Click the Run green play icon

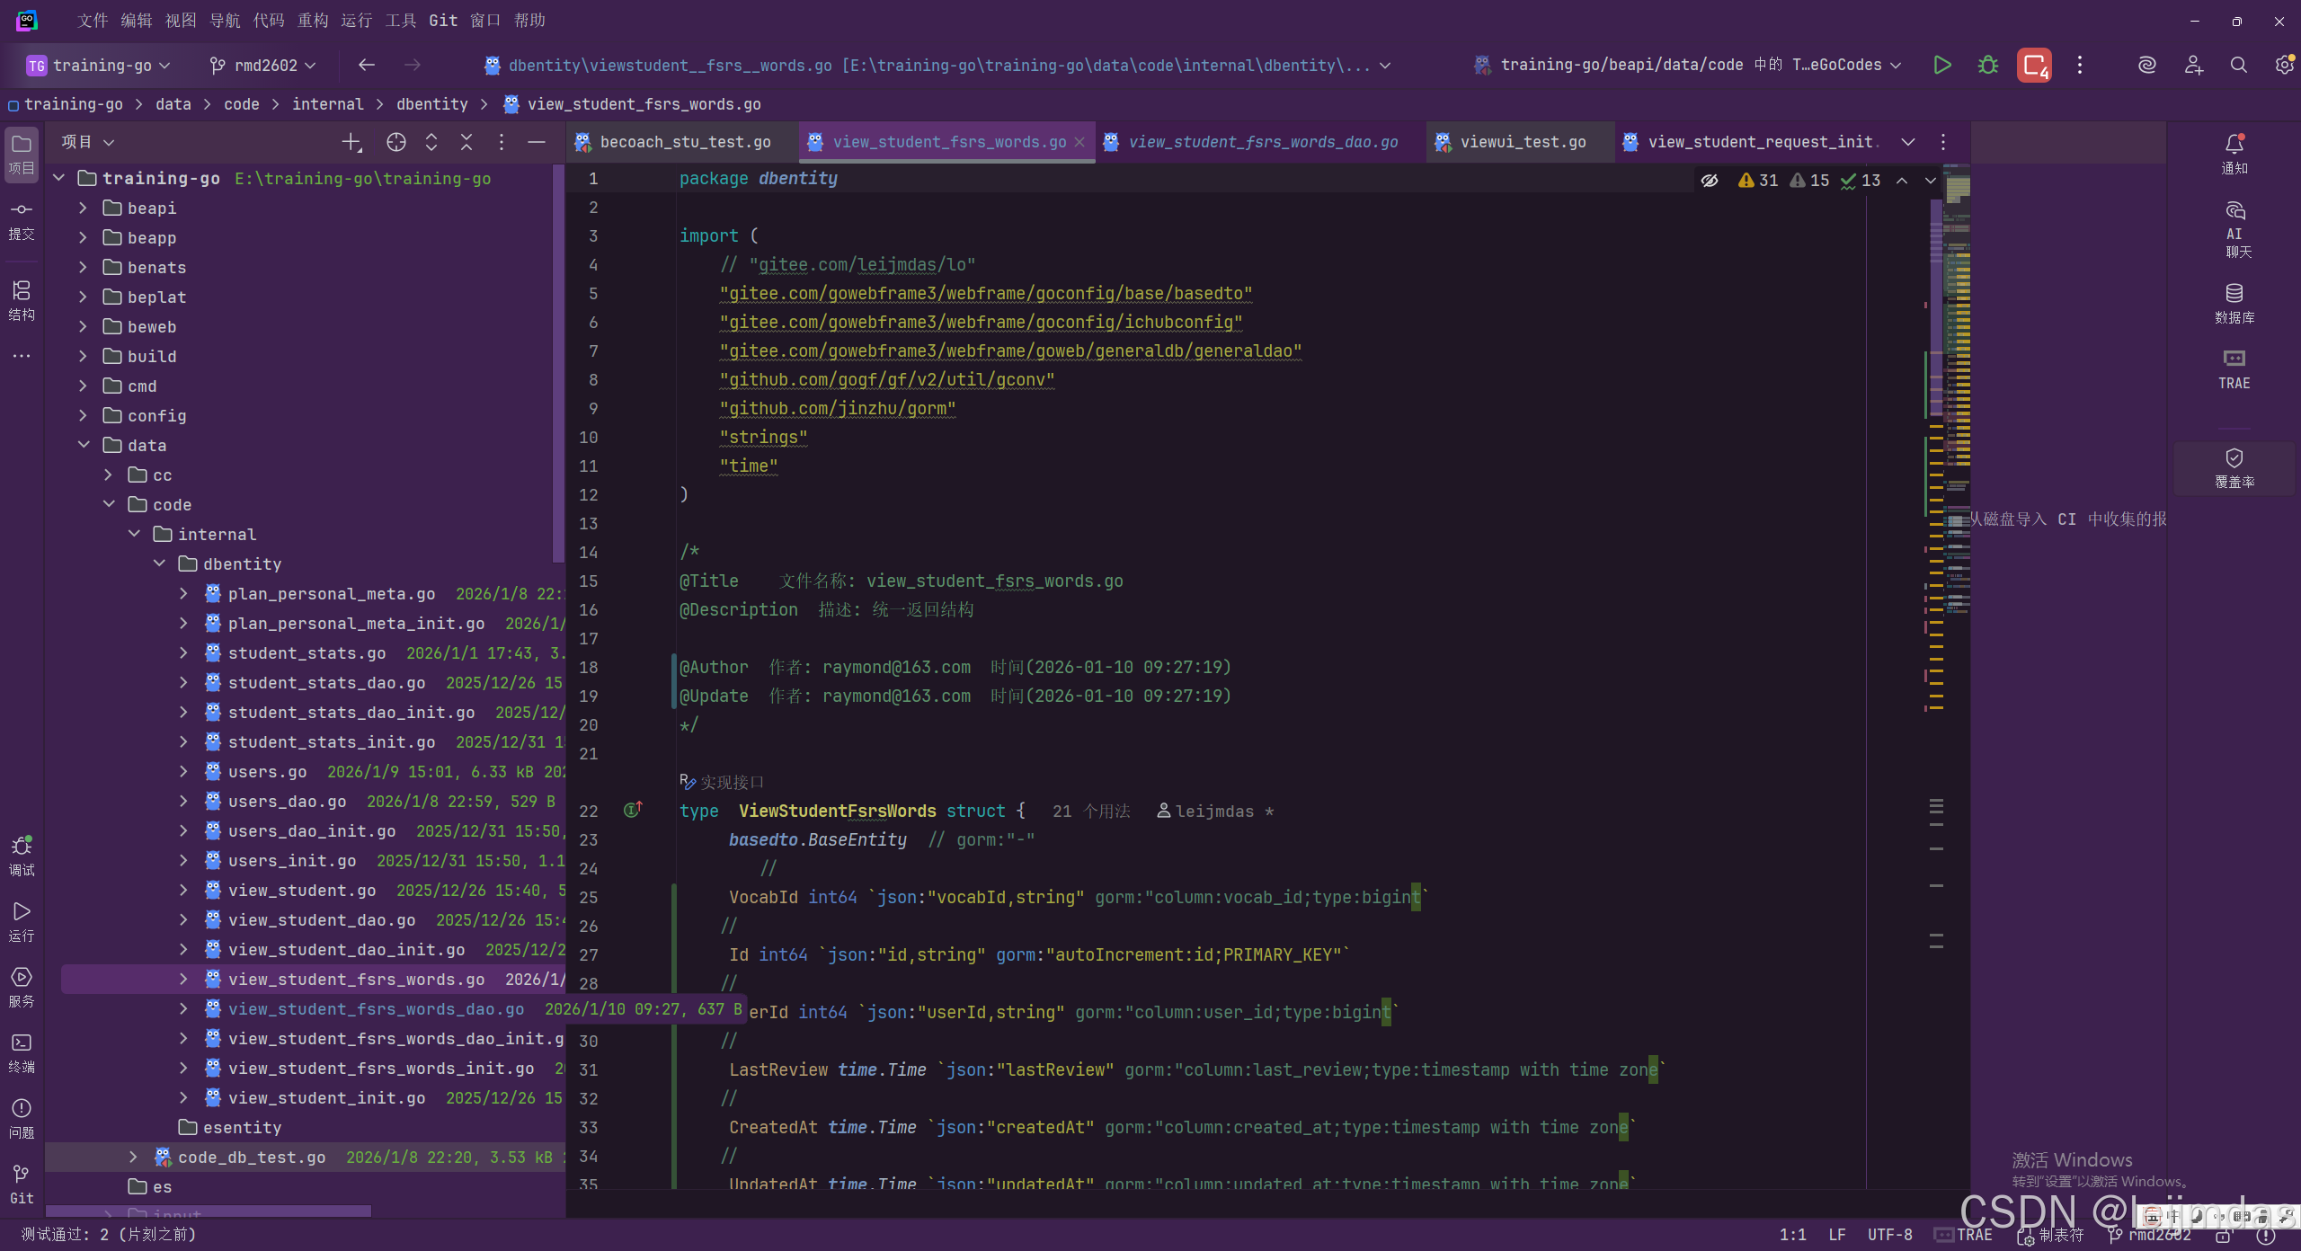1941,65
